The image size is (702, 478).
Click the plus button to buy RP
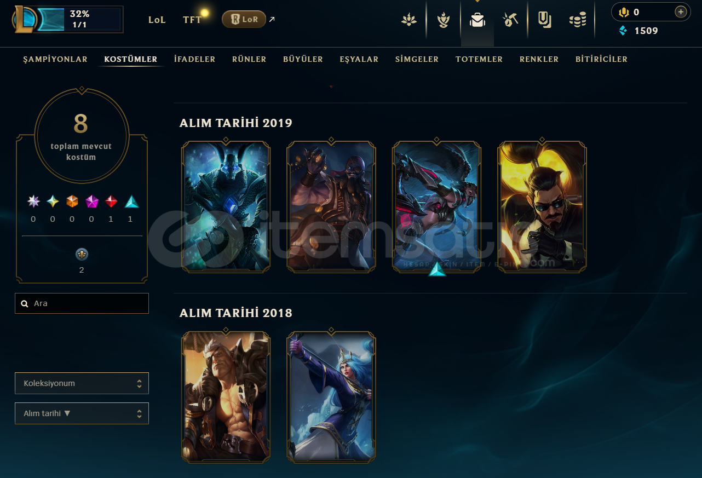[x=680, y=11]
